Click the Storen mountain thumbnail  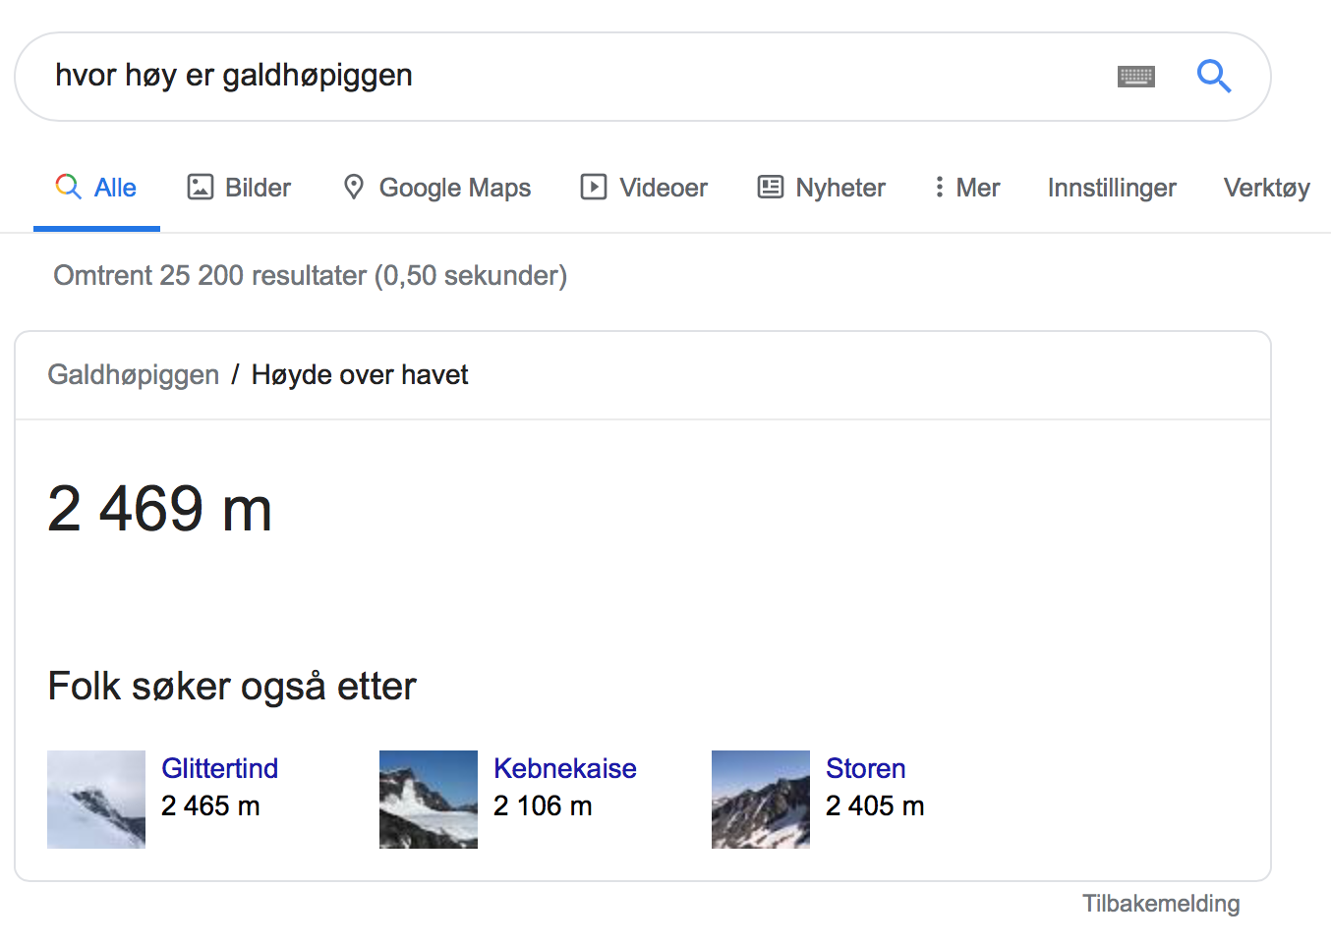pos(761,800)
